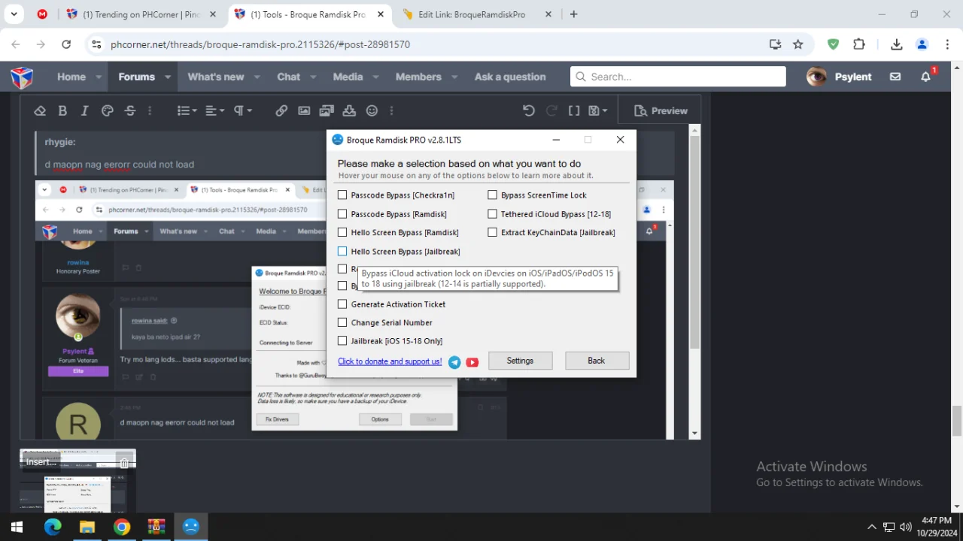Toggle italic formatting in the editor
The image size is (963, 541).
(x=84, y=110)
